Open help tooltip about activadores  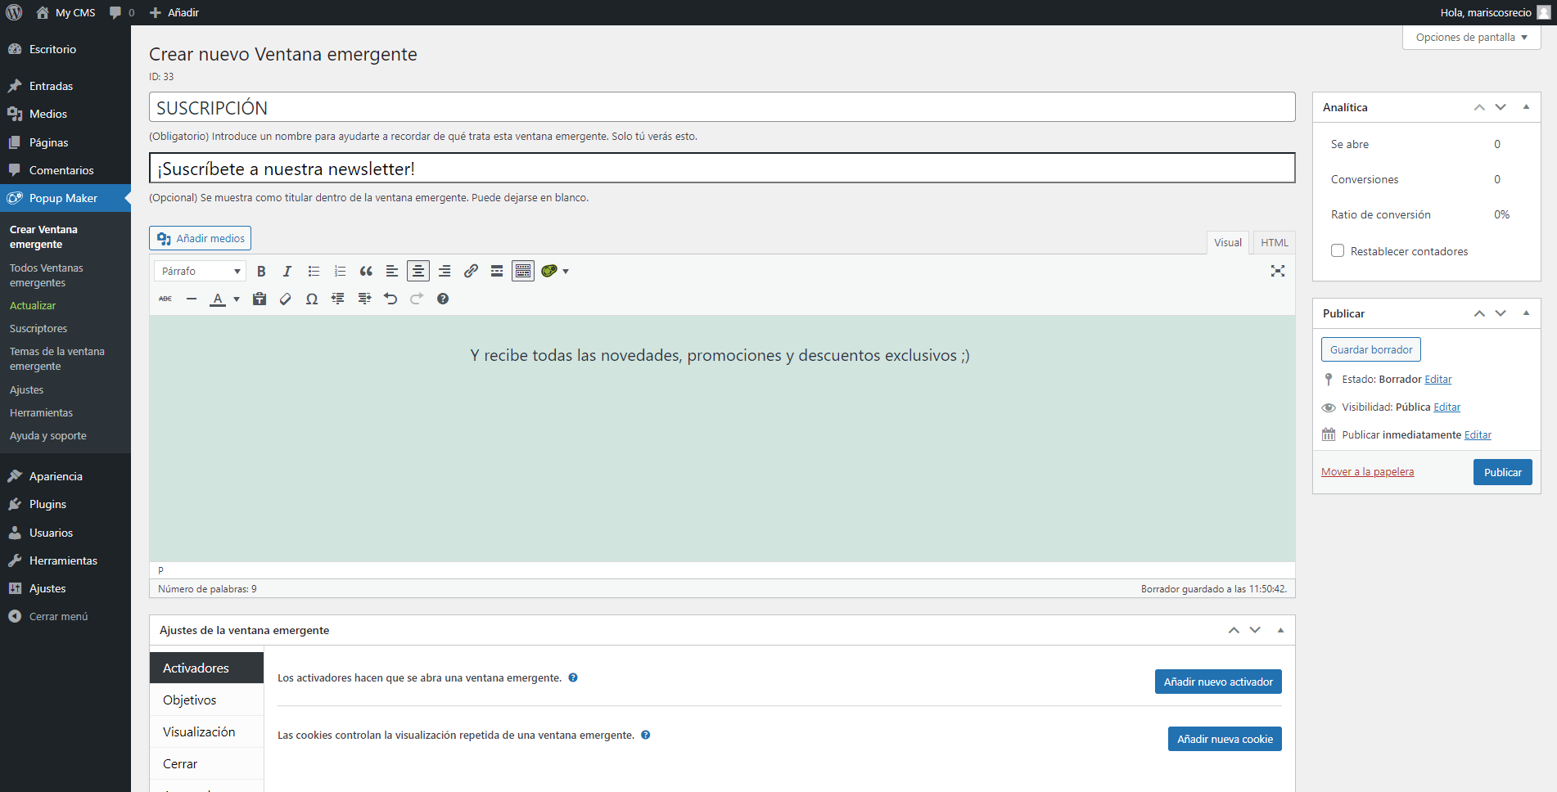(x=573, y=677)
